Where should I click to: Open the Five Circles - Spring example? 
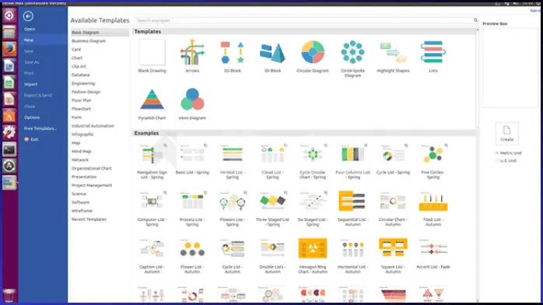[x=433, y=161]
